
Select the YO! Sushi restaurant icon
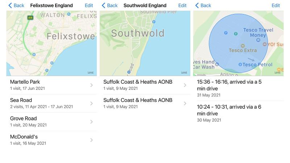pos(265,44)
